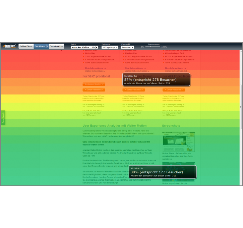Viewport: 243px width, 228px height.
Task: Click Jetzt bestellen under 59 € plan
Action: tap(94, 90)
